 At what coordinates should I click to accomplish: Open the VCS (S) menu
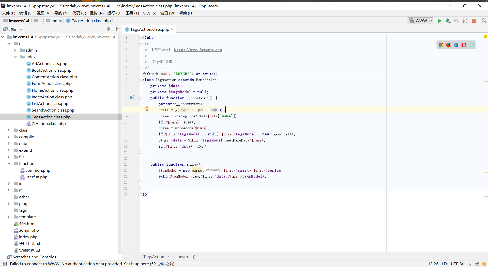point(149,13)
